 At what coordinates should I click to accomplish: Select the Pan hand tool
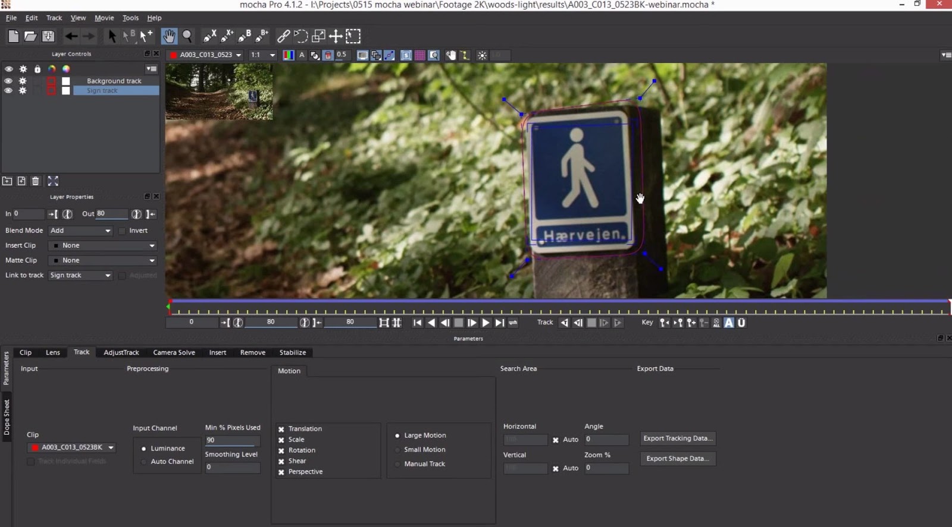tap(169, 36)
